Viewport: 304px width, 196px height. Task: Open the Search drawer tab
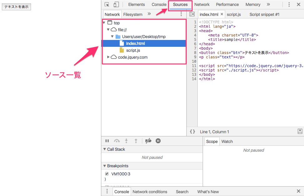click(182, 192)
